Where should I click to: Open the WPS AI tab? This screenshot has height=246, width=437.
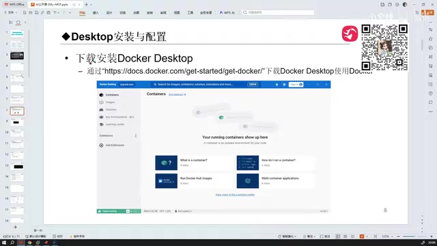tap(227, 12)
